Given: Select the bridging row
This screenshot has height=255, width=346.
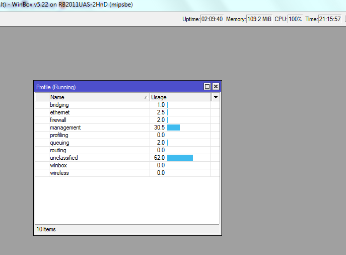Looking at the screenshot, I should pyautogui.click(x=127, y=105).
